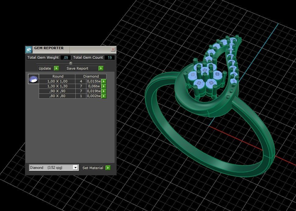Viewport: 296px width, 211px height.
Task: Click the 0,002tw weight cell
Action: point(94,96)
